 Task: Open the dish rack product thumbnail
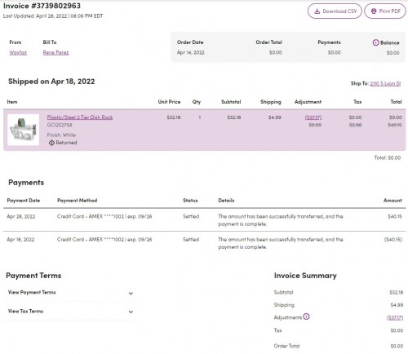coord(23,130)
